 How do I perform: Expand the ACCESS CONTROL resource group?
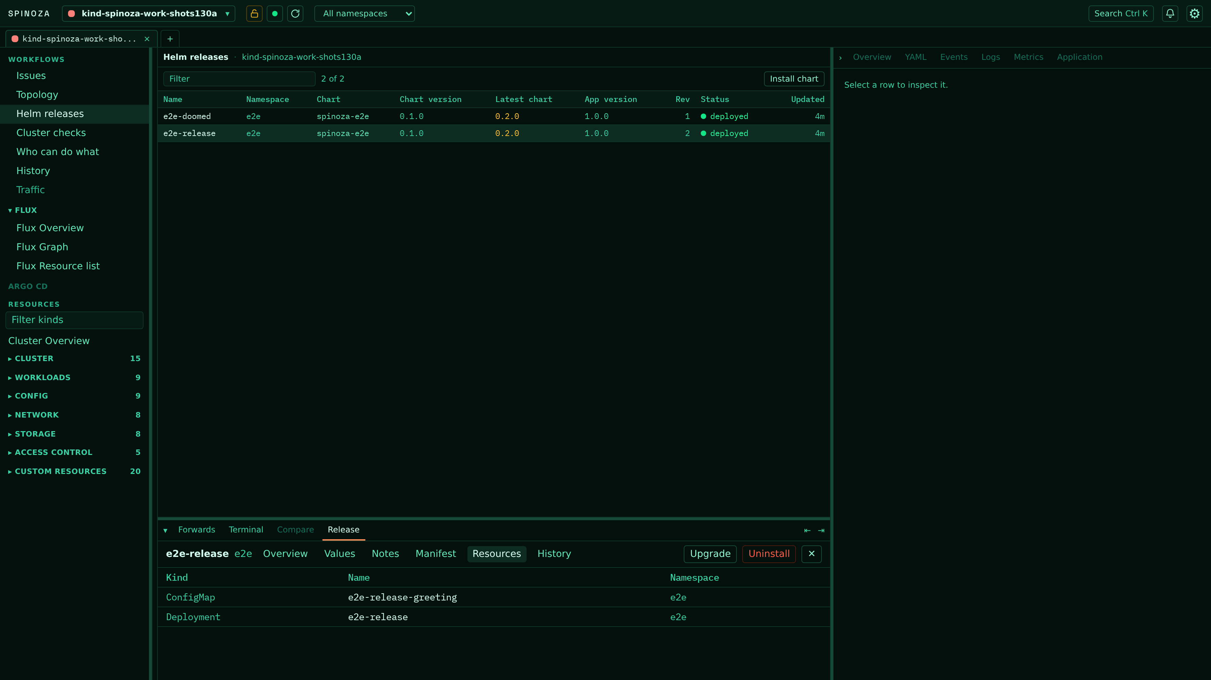[x=74, y=452]
